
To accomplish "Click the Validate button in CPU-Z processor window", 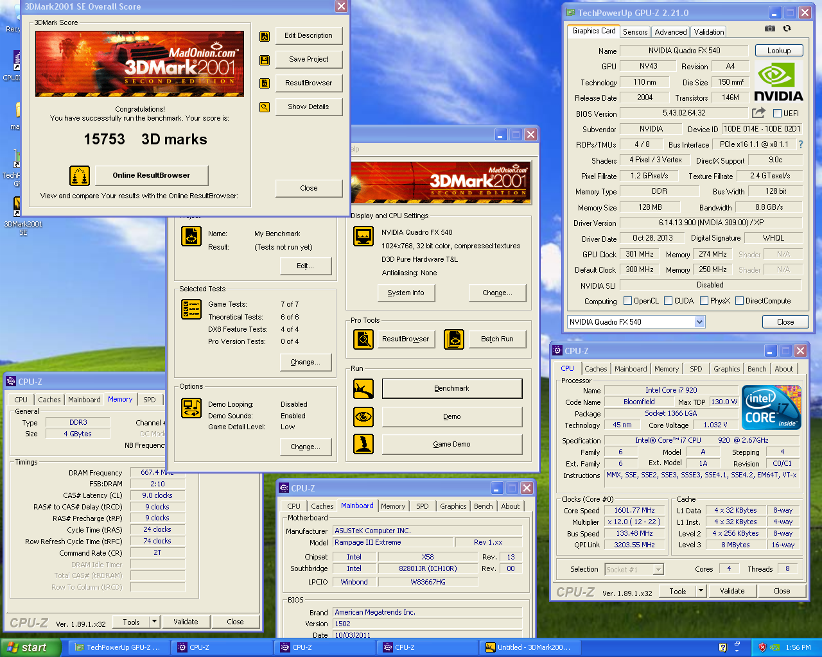I will coord(732,591).
